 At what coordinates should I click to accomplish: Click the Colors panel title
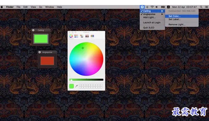[86, 32]
